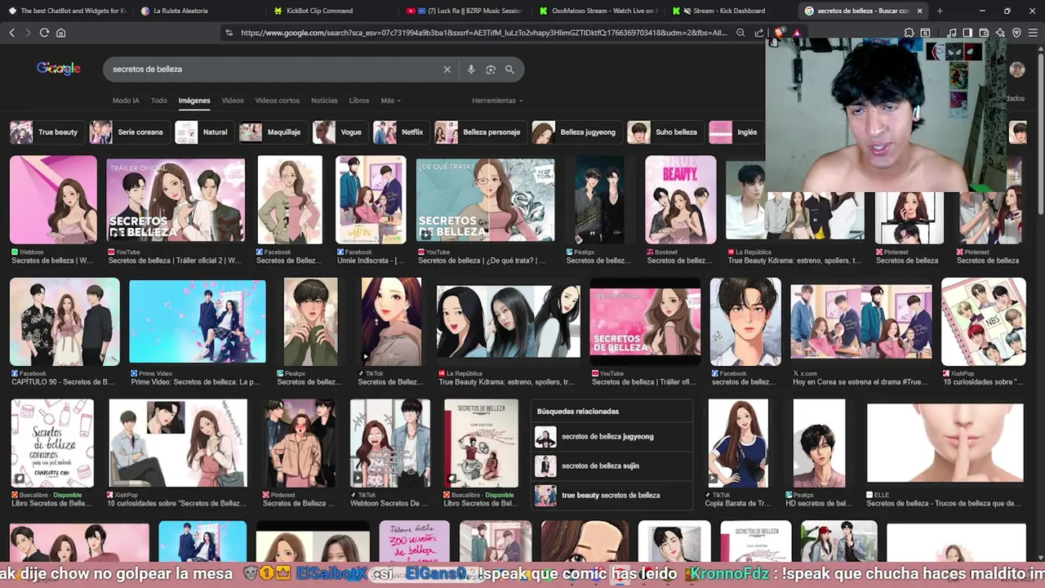Image resolution: width=1045 pixels, height=588 pixels.
Task: Submit search with magnifier icon
Action: point(509,69)
